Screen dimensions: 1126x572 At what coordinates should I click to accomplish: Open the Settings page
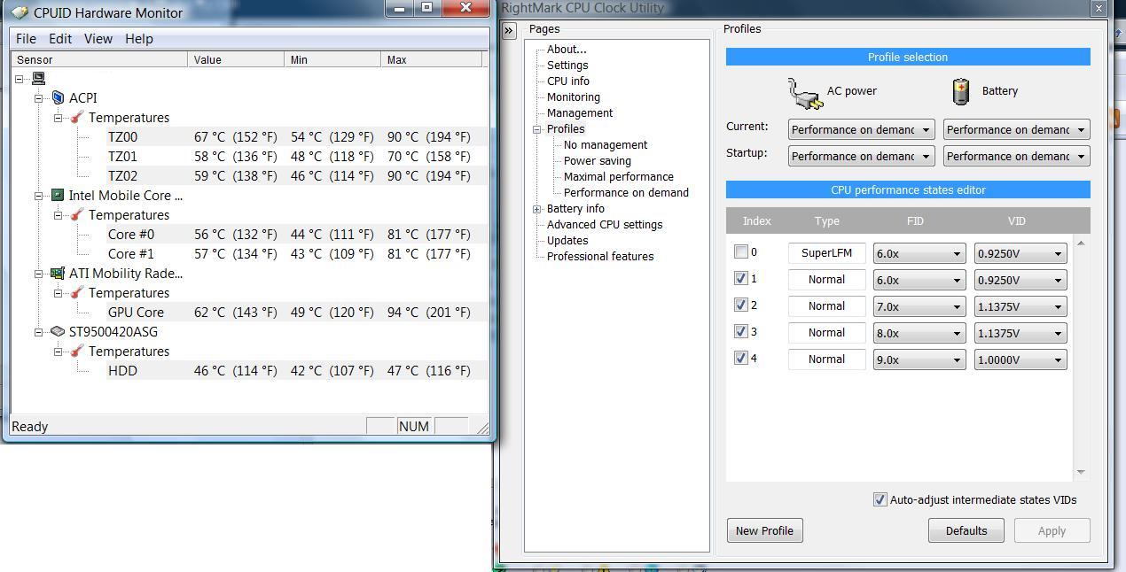pyautogui.click(x=567, y=65)
